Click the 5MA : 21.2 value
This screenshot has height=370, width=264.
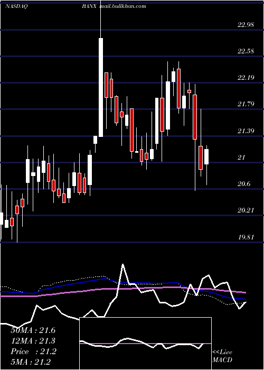31,362
